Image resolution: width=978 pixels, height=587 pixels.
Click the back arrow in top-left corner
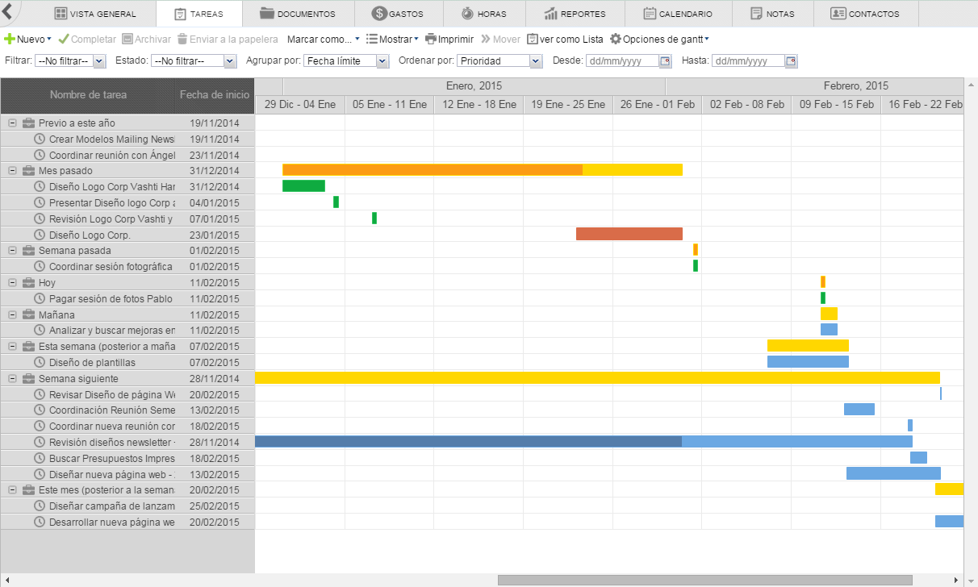(x=6, y=12)
